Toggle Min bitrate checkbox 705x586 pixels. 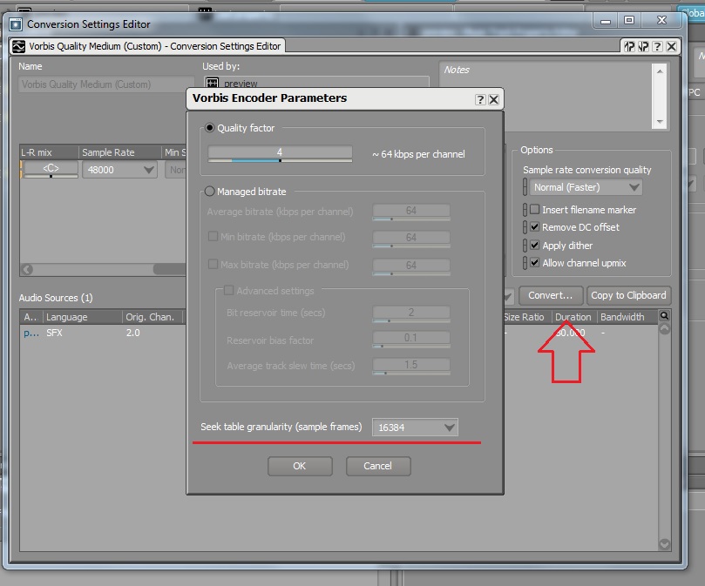pos(214,236)
